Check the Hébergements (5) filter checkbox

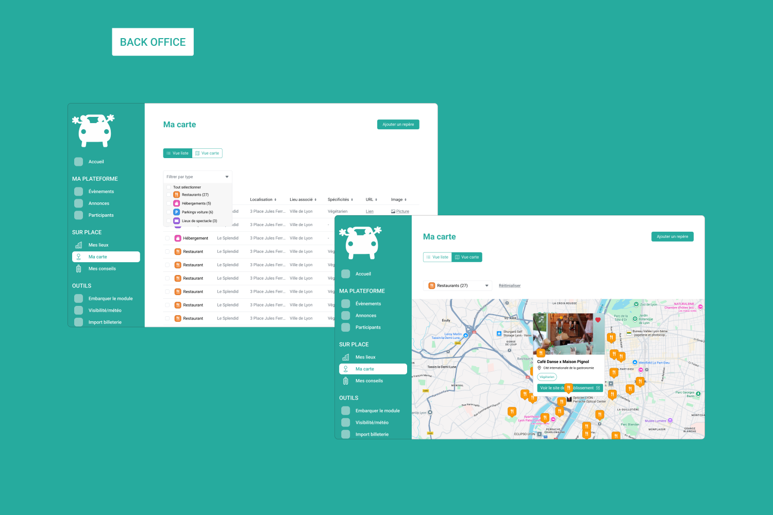[x=169, y=203]
